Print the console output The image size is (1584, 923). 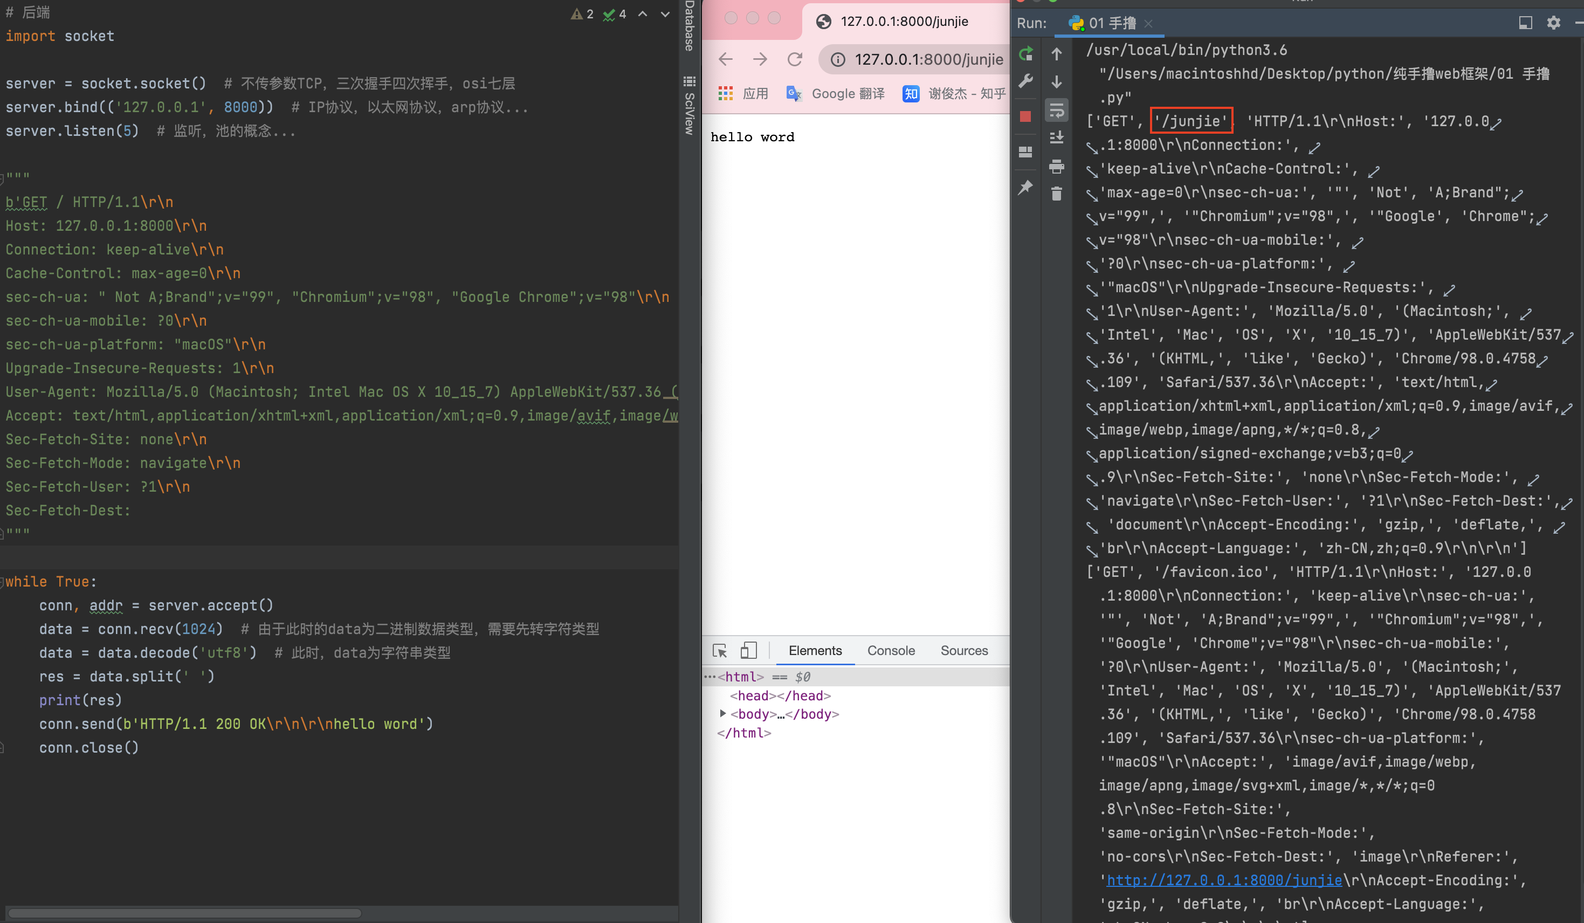[1057, 166]
